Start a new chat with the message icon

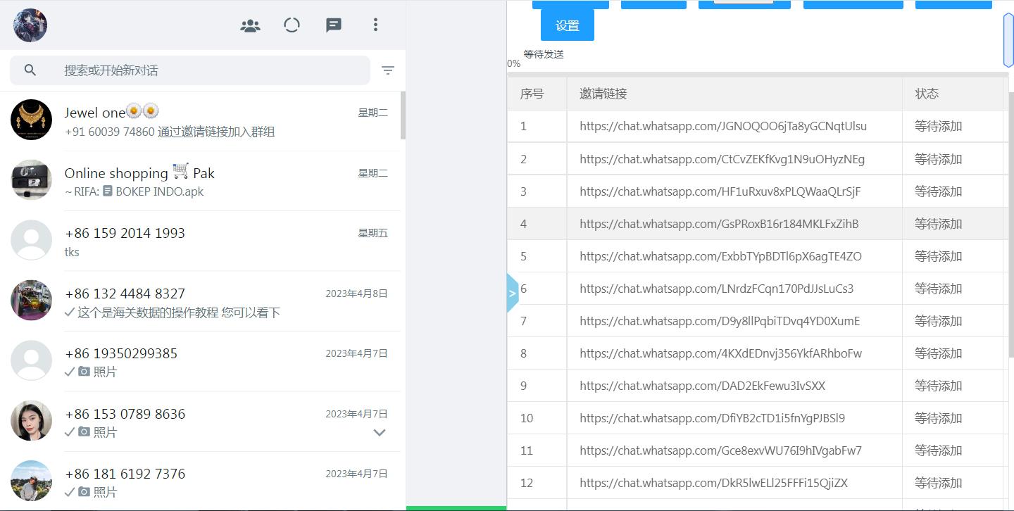pos(333,25)
